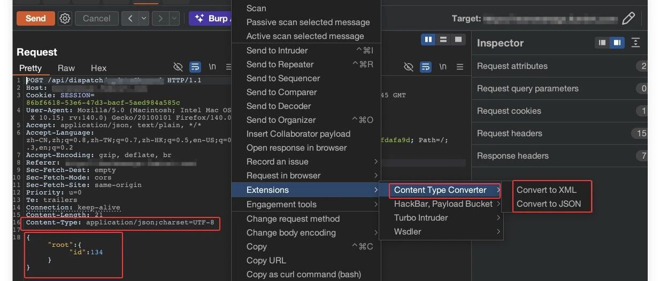Go forward to next request in history
Screen dimensions: 660x281
click(x=160, y=18)
